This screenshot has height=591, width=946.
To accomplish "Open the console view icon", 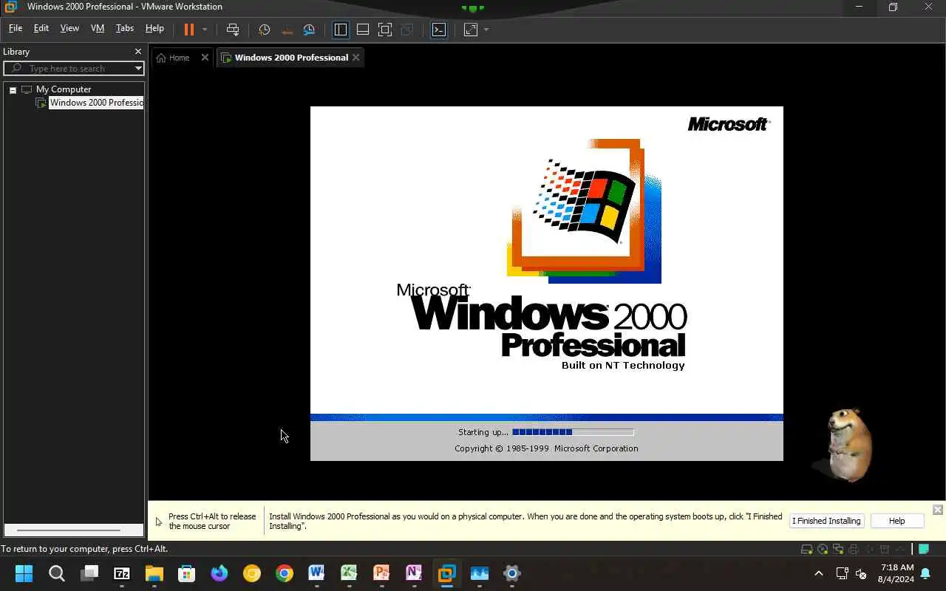I will [x=439, y=30].
